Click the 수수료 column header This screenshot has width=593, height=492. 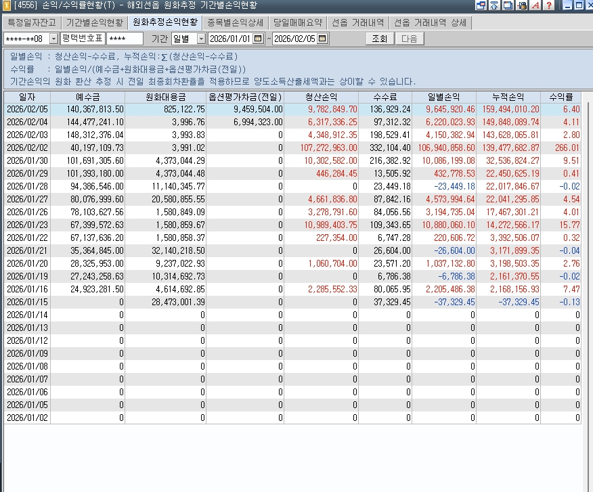385,97
